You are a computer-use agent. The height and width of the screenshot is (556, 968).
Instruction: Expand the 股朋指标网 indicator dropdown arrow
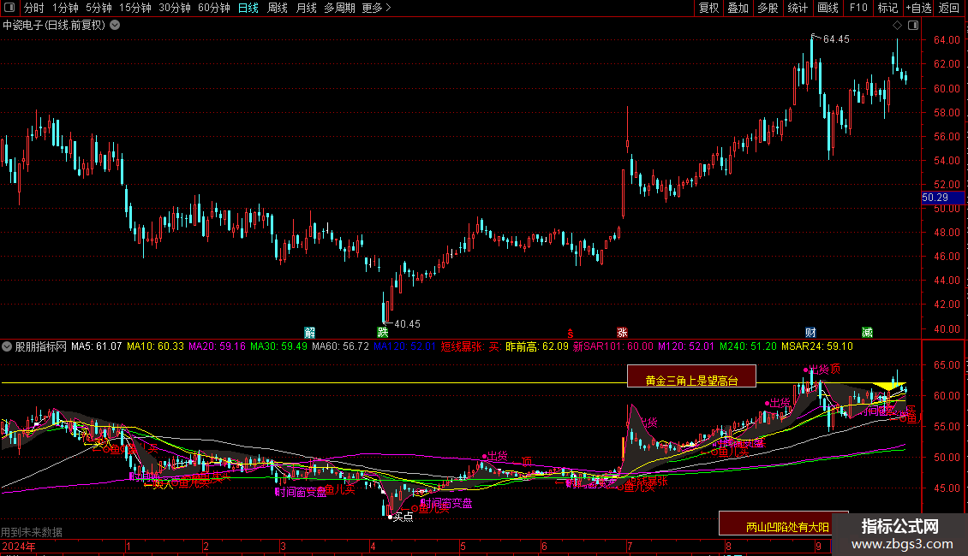pyautogui.click(x=7, y=346)
